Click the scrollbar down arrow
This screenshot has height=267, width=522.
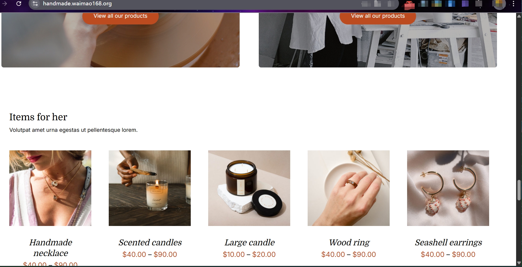click(x=519, y=263)
